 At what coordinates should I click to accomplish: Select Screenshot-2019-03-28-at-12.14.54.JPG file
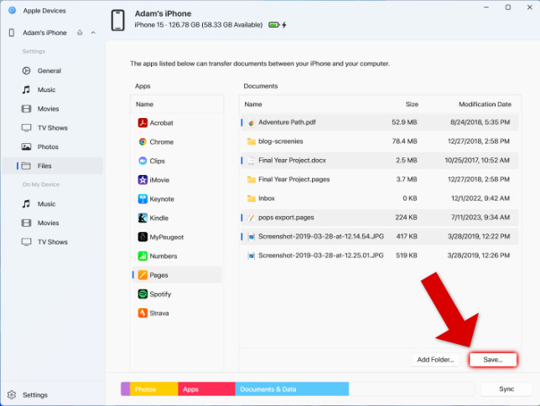pos(380,236)
